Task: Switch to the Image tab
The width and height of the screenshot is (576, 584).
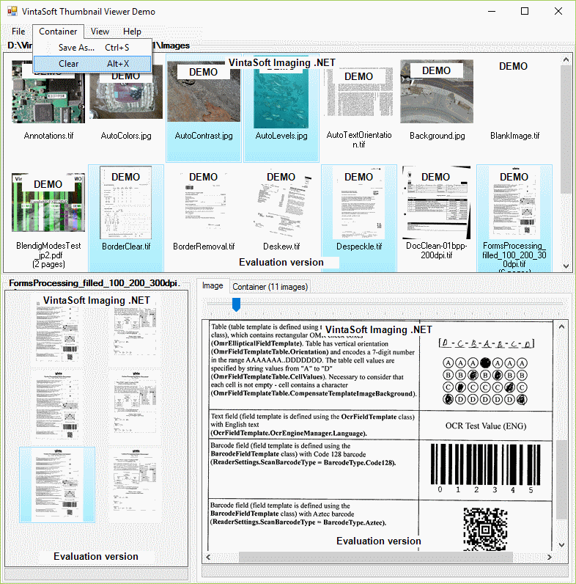Action: point(213,286)
